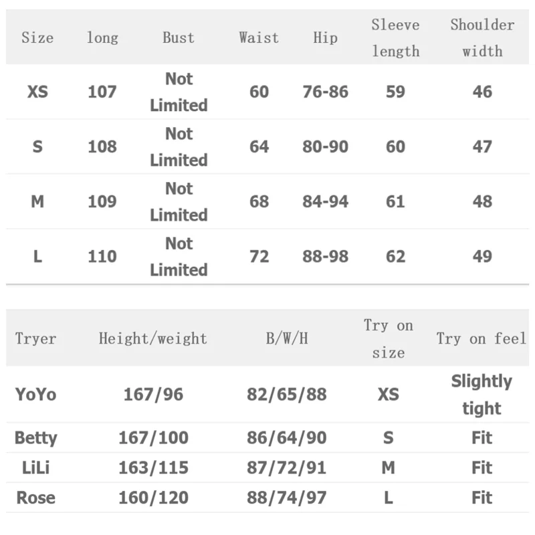Select the 'Try on feel' header
Viewport: 535px width, 535px height.
481,338
